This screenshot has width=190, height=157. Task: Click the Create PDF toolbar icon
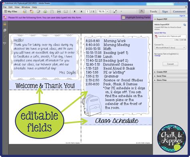(x=32, y=12)
